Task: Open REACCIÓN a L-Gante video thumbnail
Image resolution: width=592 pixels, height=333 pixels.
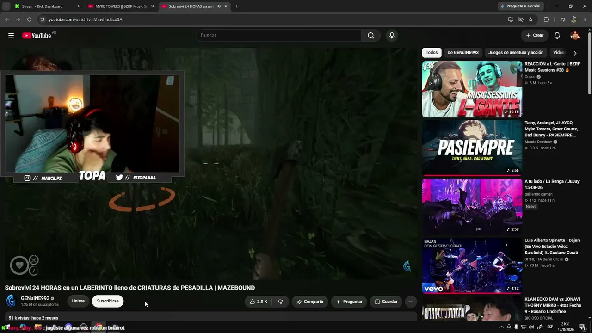Action: [x=472, y=89]
